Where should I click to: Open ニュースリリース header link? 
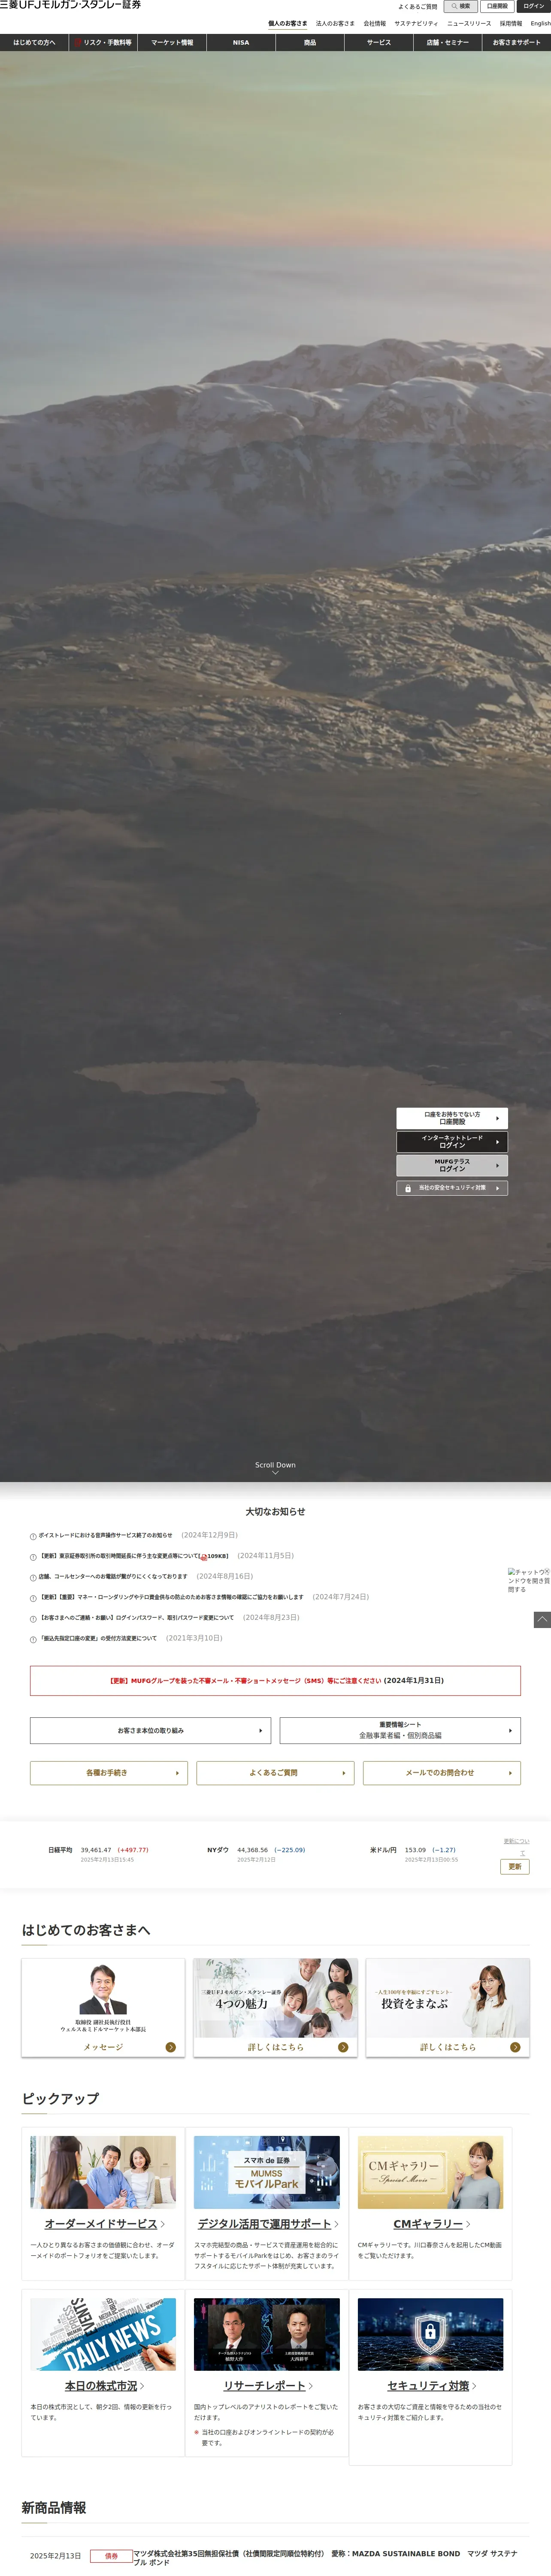469,23
